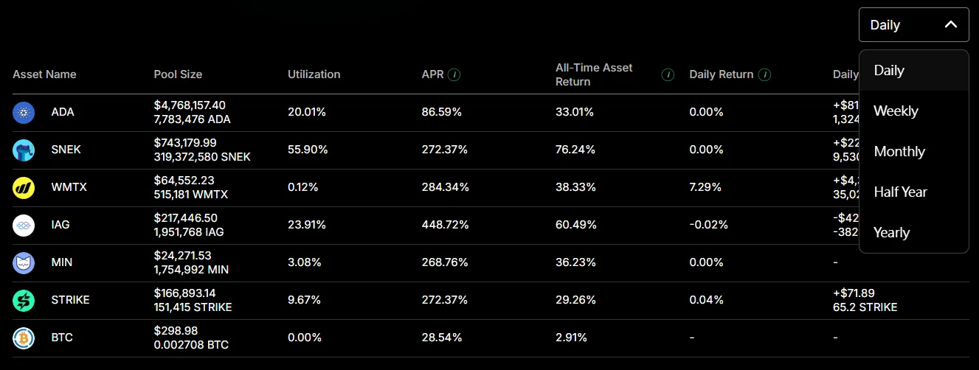Viewport: 979px width, 370px height.
Task: Pick Yearly in the dropdown list
Action: pyautogui.click(x=891, y=233)
